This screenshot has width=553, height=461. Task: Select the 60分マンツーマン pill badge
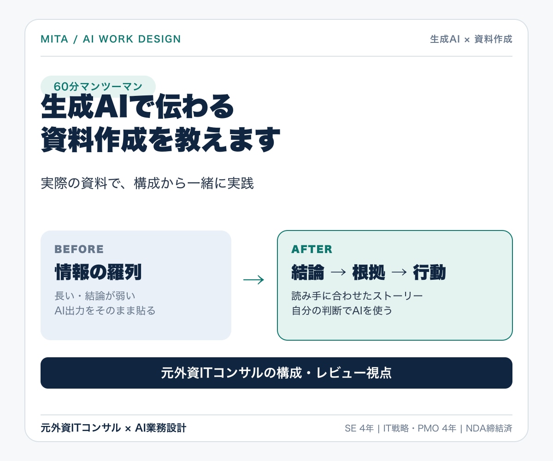(98, 86)
